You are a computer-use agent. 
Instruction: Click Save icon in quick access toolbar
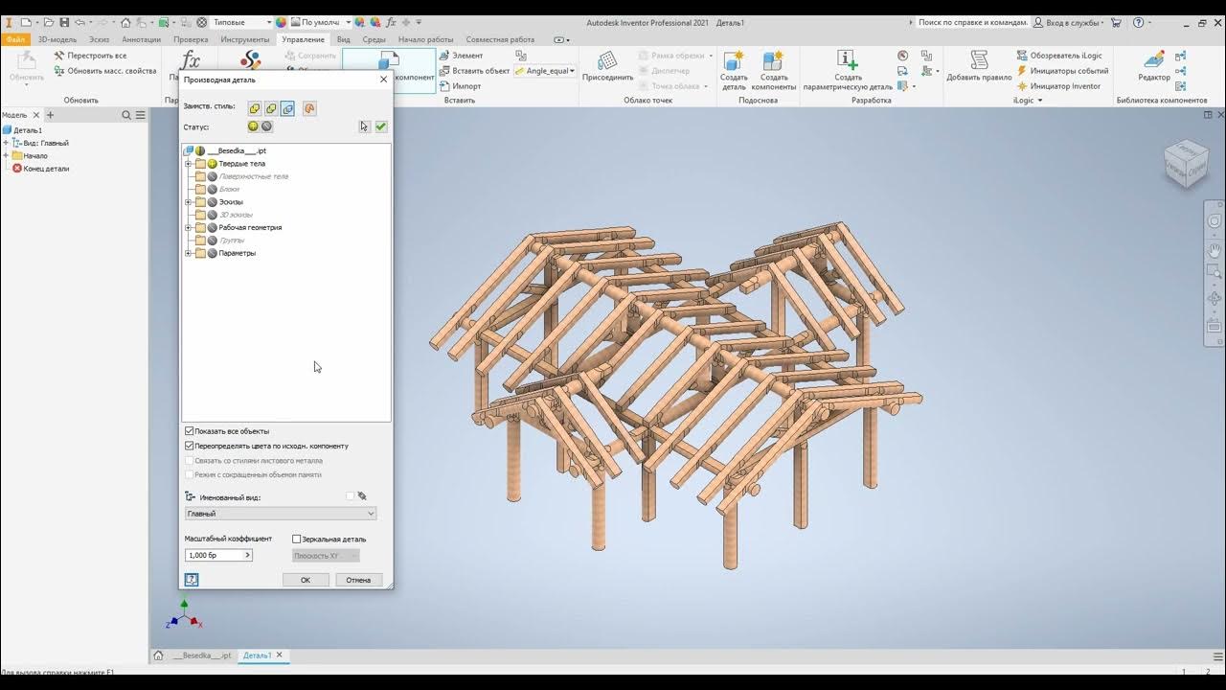(x=64, y=22)
